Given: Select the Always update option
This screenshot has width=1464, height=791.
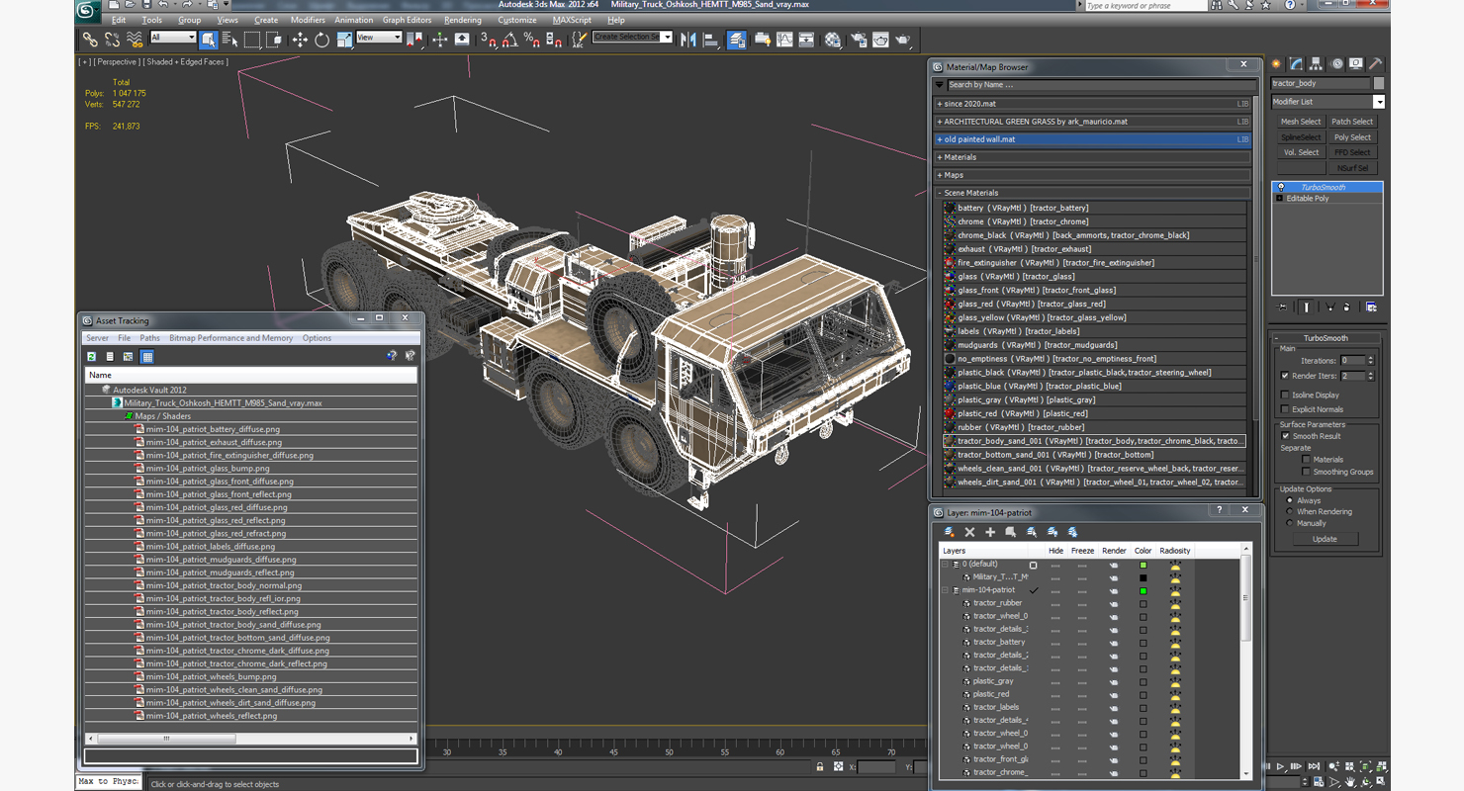Looking at the screenshot, I should point(1289,500).
